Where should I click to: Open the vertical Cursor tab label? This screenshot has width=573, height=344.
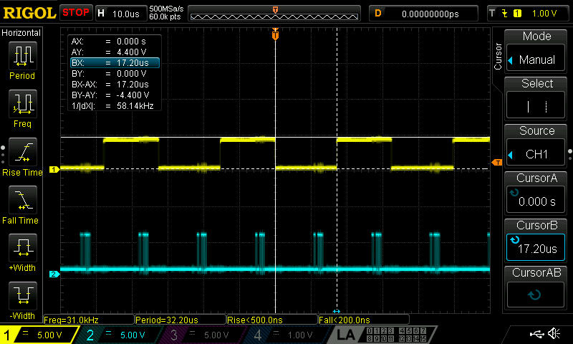(x=498, y=56)
